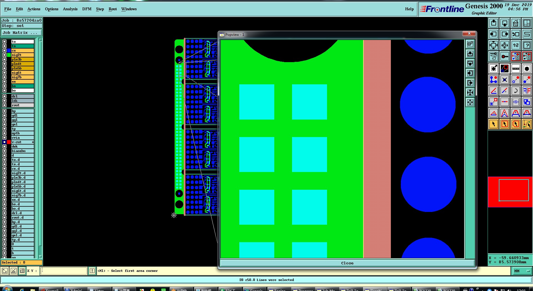Select the plain arrow pointer selection tool
This screenshot has width=533, height=291.
(x=494, y=124)
